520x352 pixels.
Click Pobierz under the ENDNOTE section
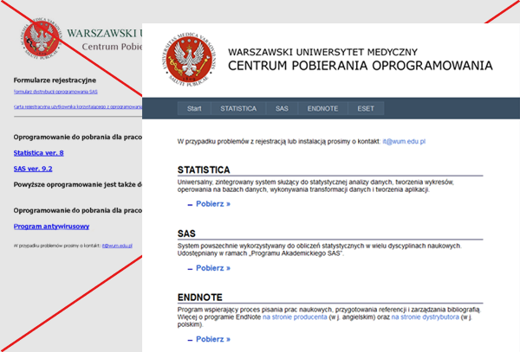click(x=212, y=339)
